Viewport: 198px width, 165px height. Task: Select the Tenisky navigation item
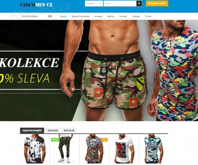coord(123,16)
